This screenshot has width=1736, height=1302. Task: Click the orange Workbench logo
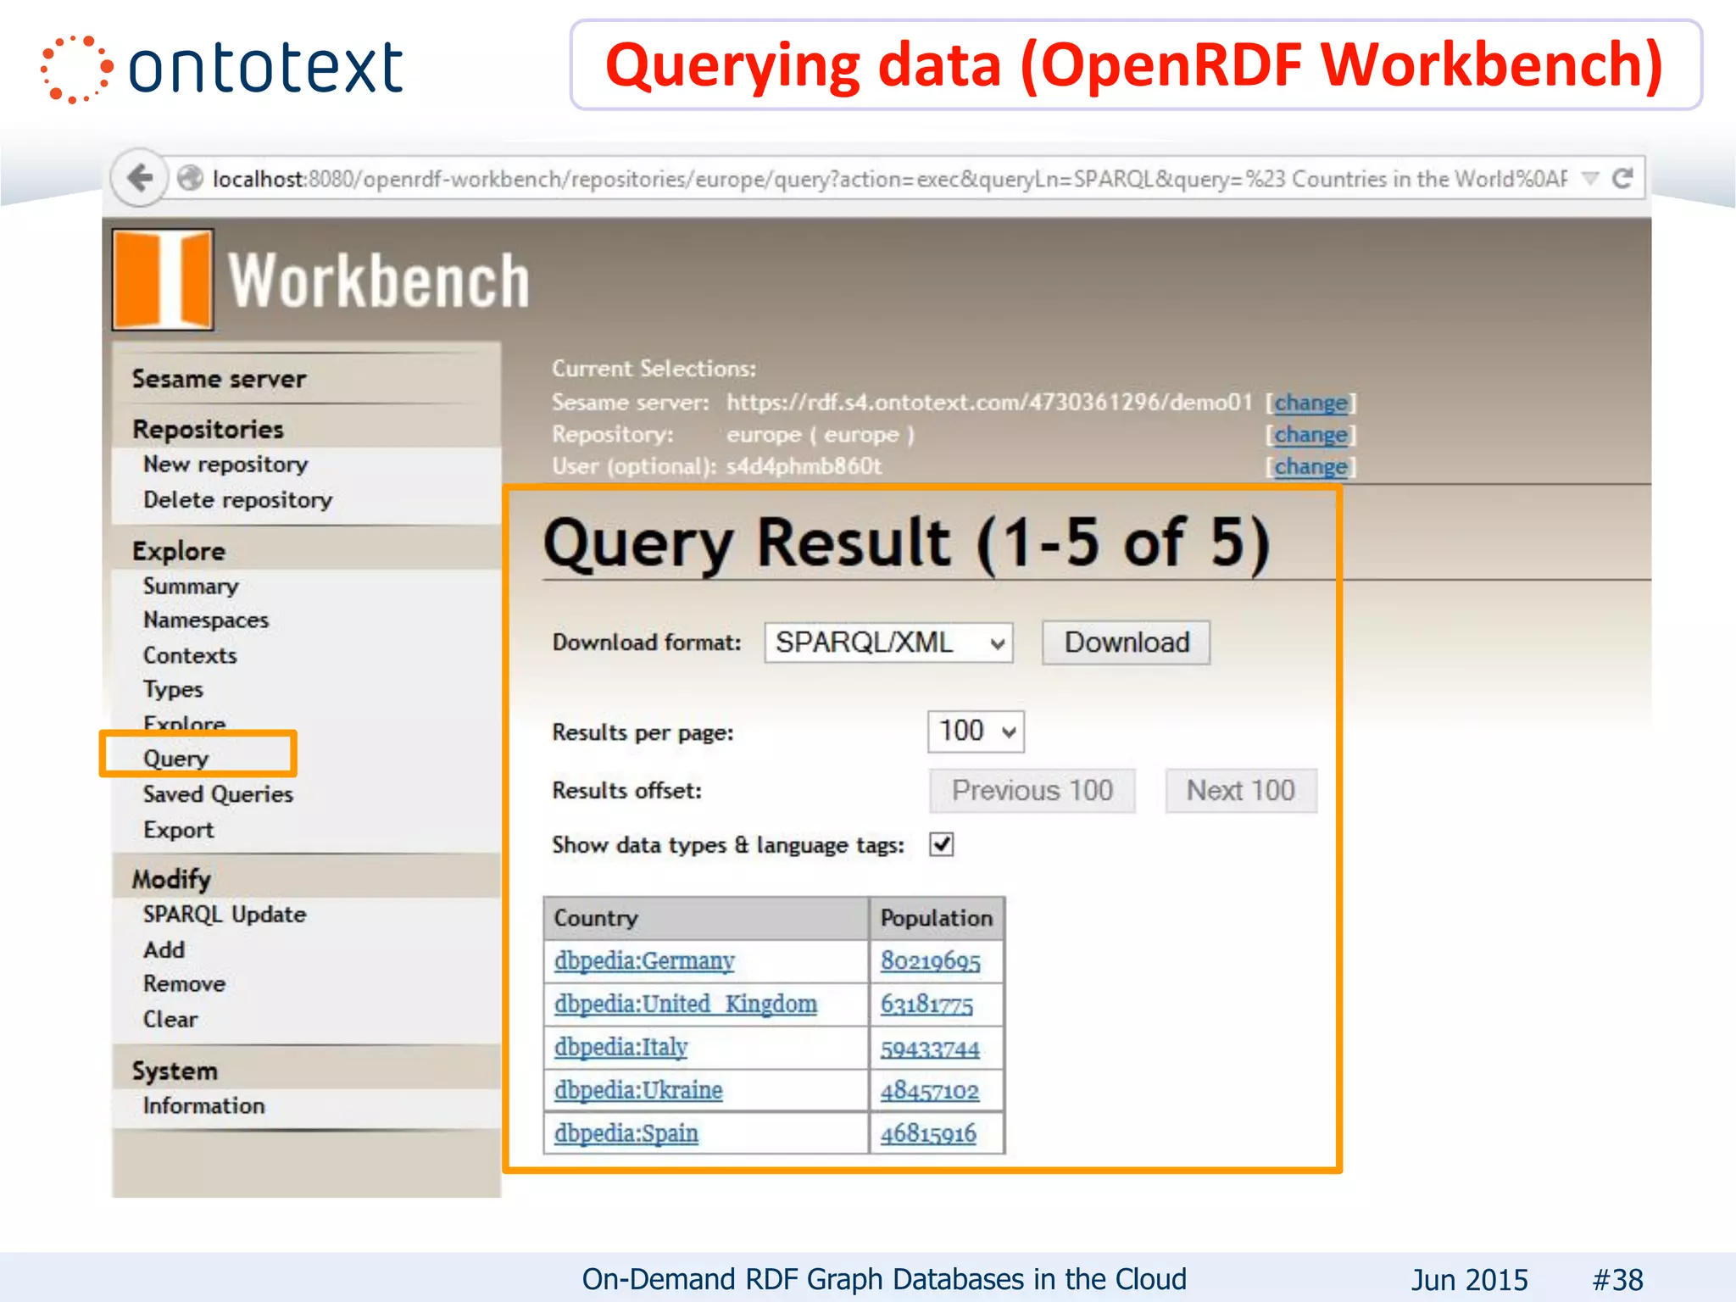click(x=163, y=279)
